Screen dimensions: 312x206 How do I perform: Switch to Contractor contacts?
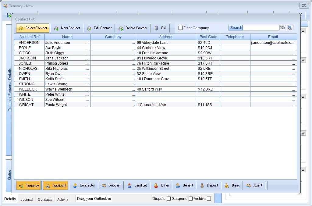[84, 185]
